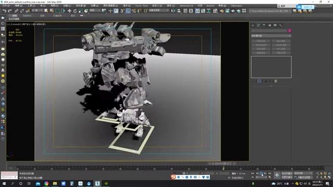Step to the next frame
Screen dimensions: 333x187
coord(265,173)
